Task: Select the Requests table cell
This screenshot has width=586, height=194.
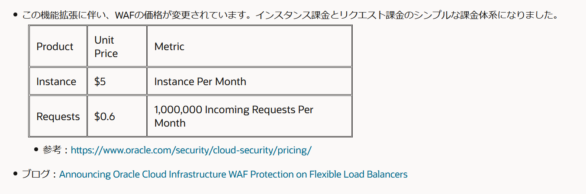Action: (58, 116)
